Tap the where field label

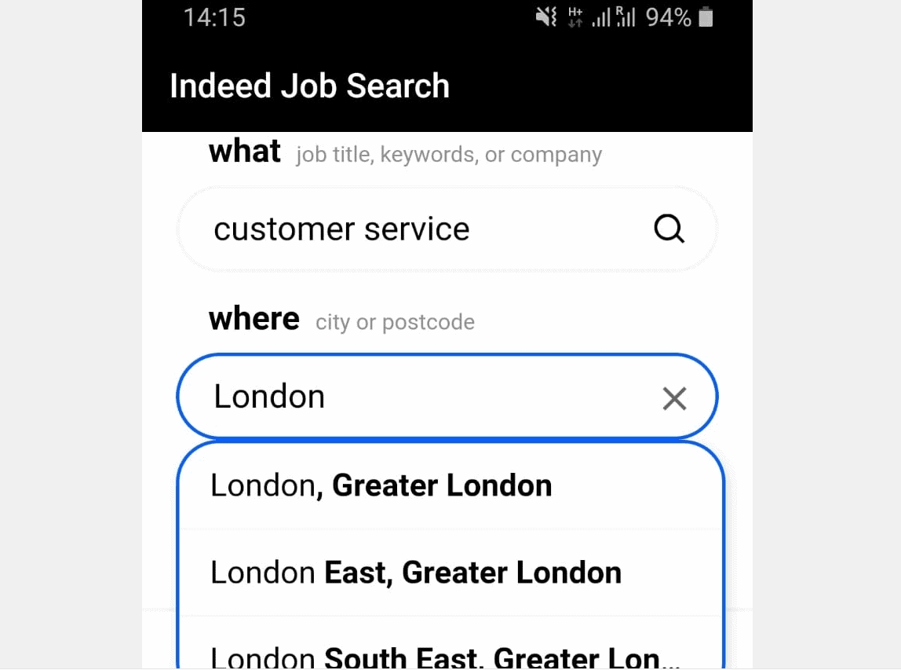click(x=254, y=319)
